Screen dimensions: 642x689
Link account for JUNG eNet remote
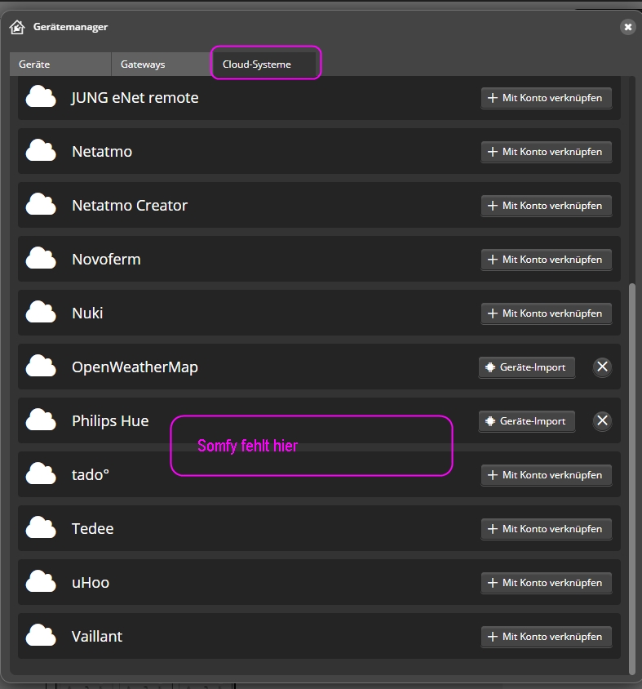[547, 98]
